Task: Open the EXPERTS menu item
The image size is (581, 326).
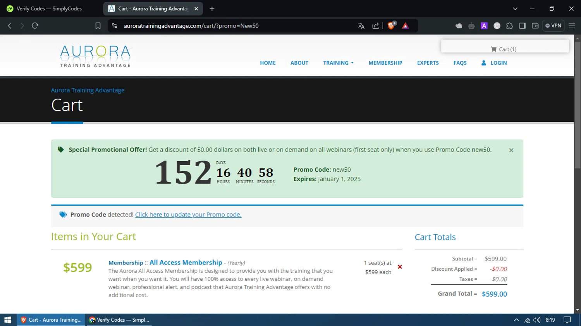Action: click(428, 63)
